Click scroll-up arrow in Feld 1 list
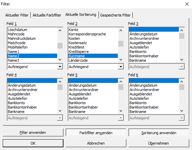This screenshot has width=192, height=150. pos(60,30)
